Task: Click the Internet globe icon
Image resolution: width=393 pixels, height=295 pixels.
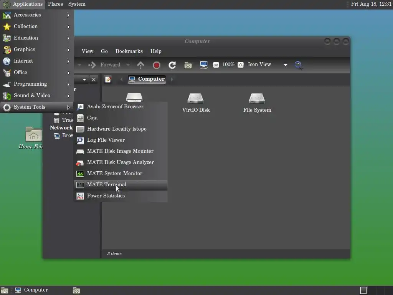Action: point(7,61)
